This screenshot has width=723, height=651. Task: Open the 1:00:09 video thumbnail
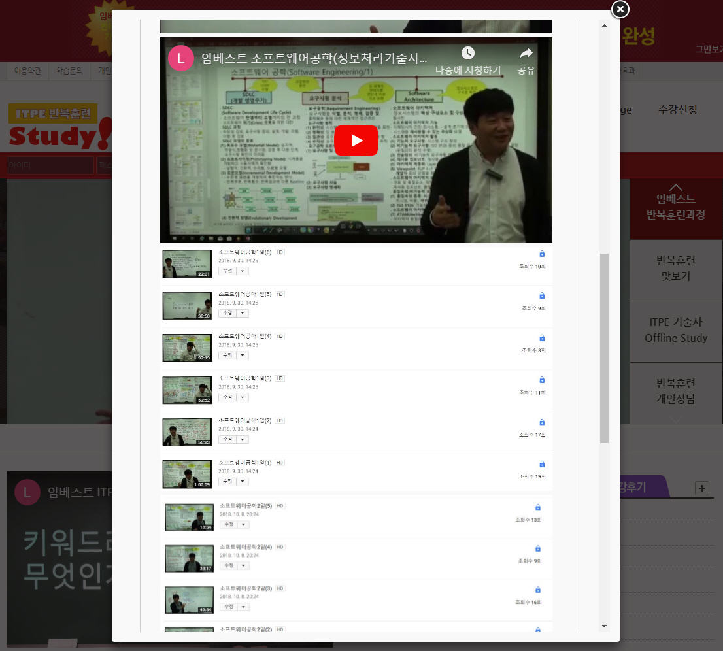tap(187, 474)
